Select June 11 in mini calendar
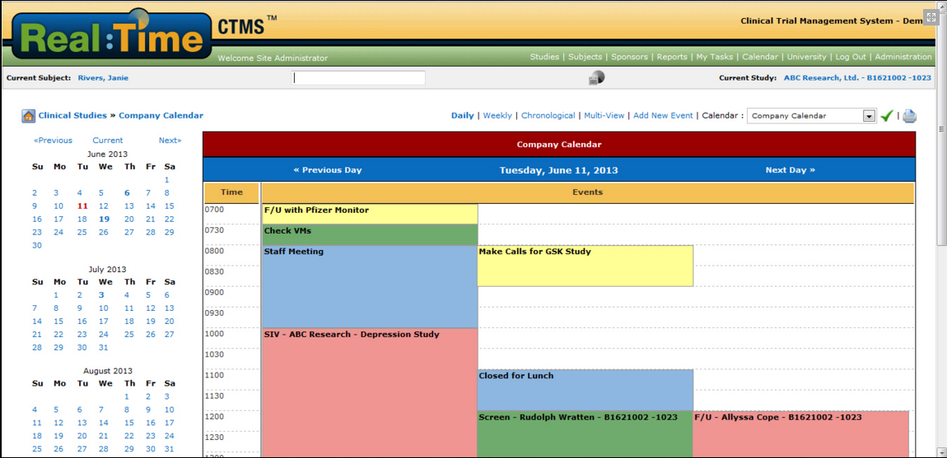 tap(82, 206)
